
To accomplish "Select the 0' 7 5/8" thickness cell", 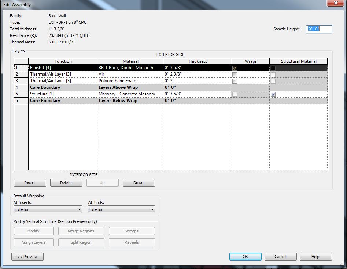I will point(197,94).
